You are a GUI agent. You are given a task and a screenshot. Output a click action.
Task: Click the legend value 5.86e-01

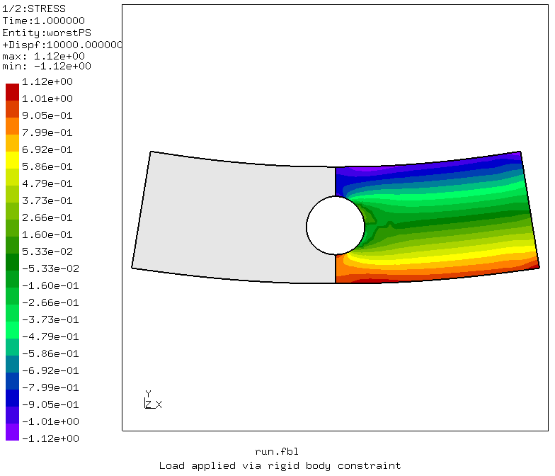(x=47, y=166)
